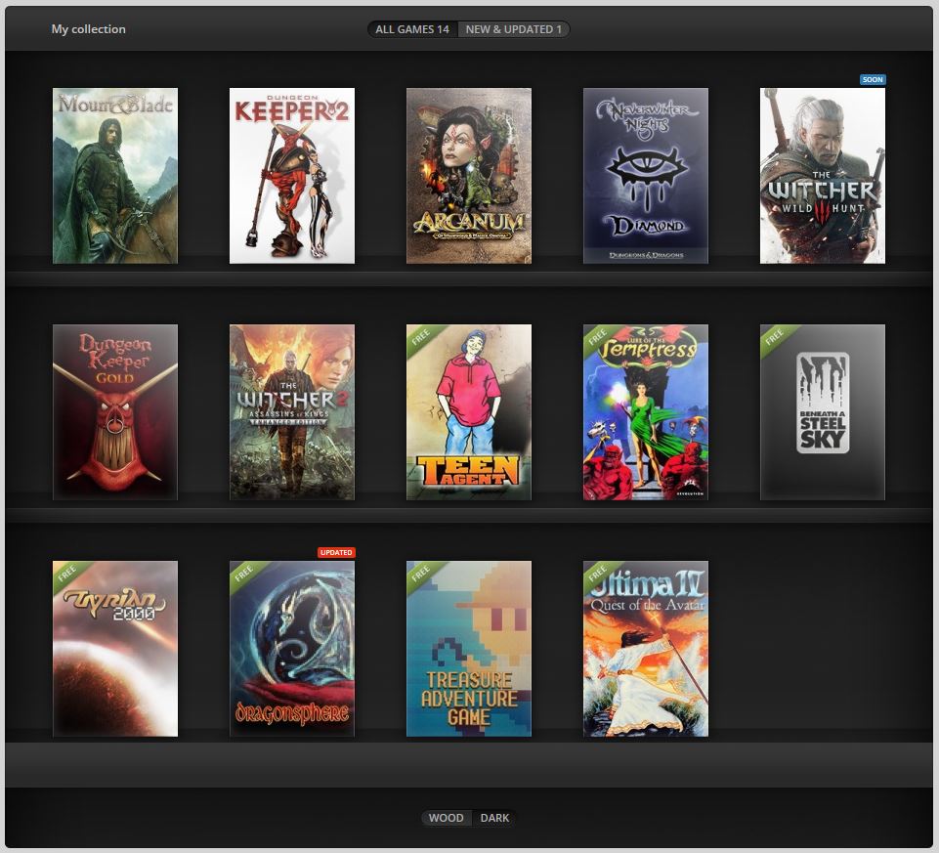Select the Dungeon Keeper 2 cover

(291, 176)
